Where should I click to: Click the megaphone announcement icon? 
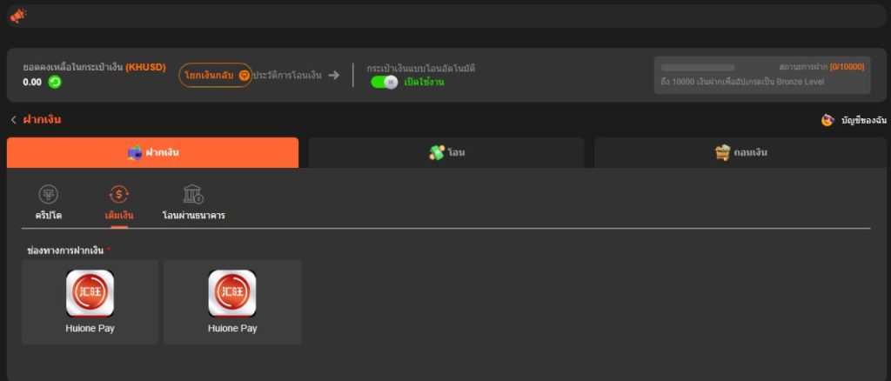tap(17, 16)
